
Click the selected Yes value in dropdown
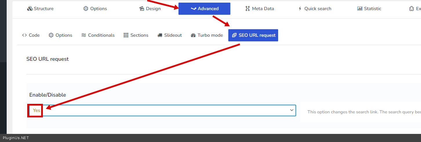pos(37,110)
